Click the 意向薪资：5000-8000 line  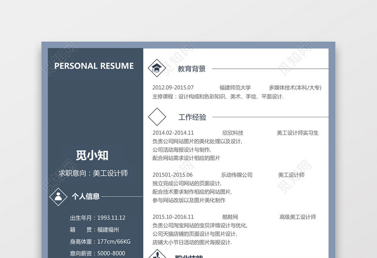97,254
